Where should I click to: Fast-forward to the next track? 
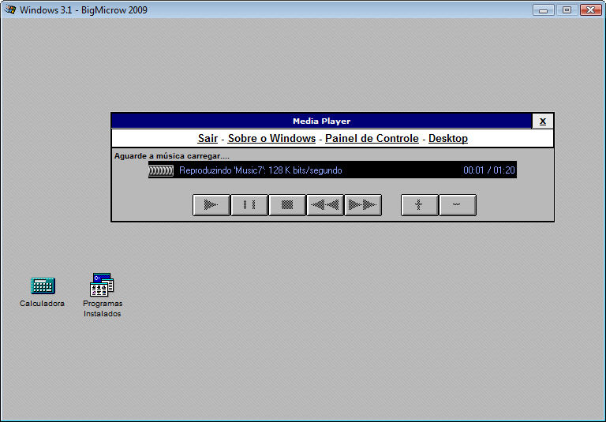pyautogui.click(x=363, y=205)
